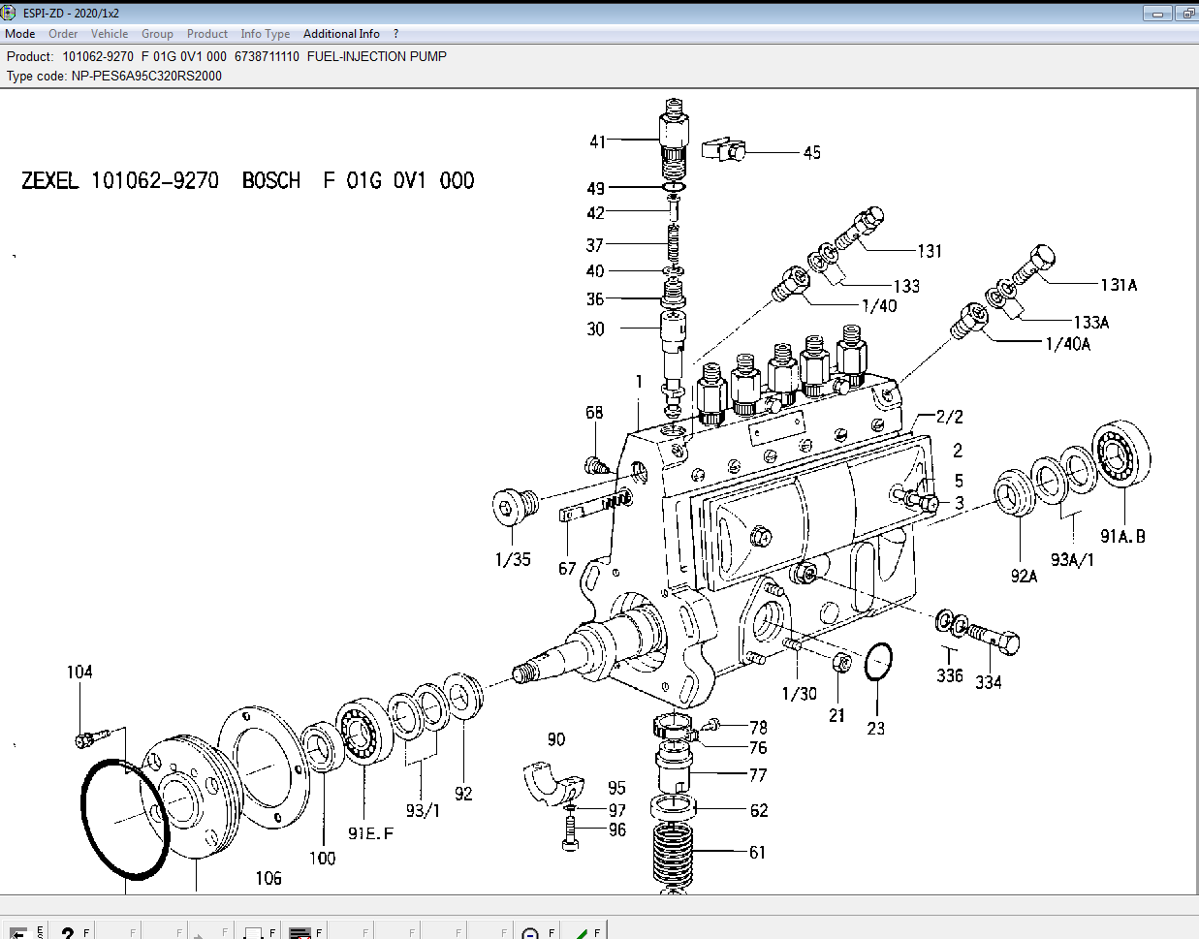Click part label 334 on the diagram
Image resolution: width=1199 pixels, height=939 pixels.
pyautogui.click(x=988, y=682)
